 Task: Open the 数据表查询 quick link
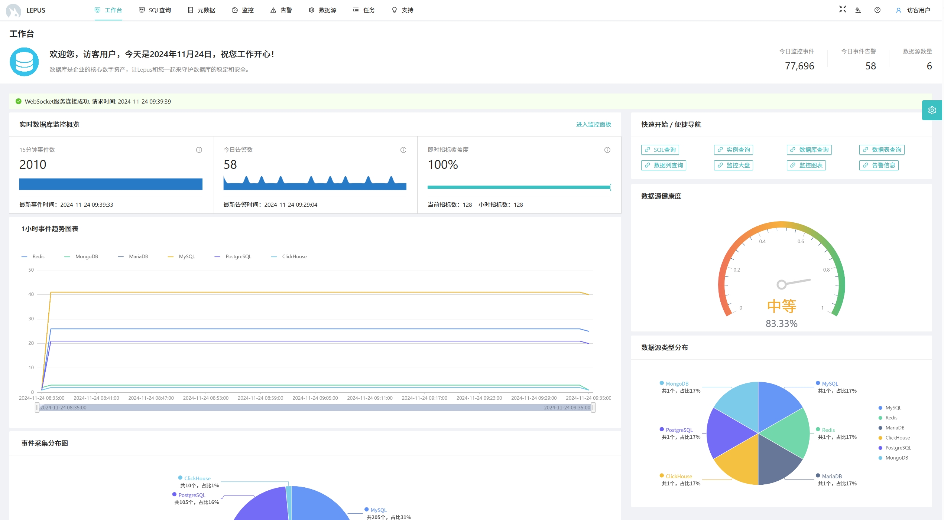(x=882, y=150)
